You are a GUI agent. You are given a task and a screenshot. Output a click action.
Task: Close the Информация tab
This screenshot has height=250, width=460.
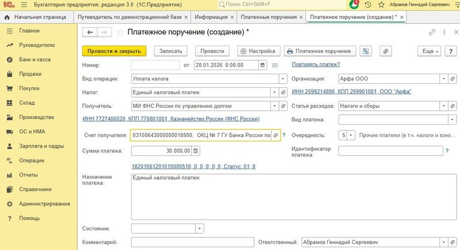[232, 18]
